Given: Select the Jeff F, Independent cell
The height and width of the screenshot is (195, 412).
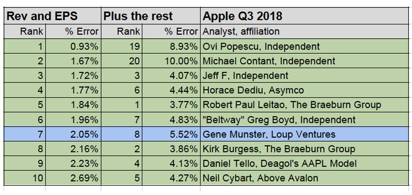Looking at the screenshot, I should pos(305,76).
